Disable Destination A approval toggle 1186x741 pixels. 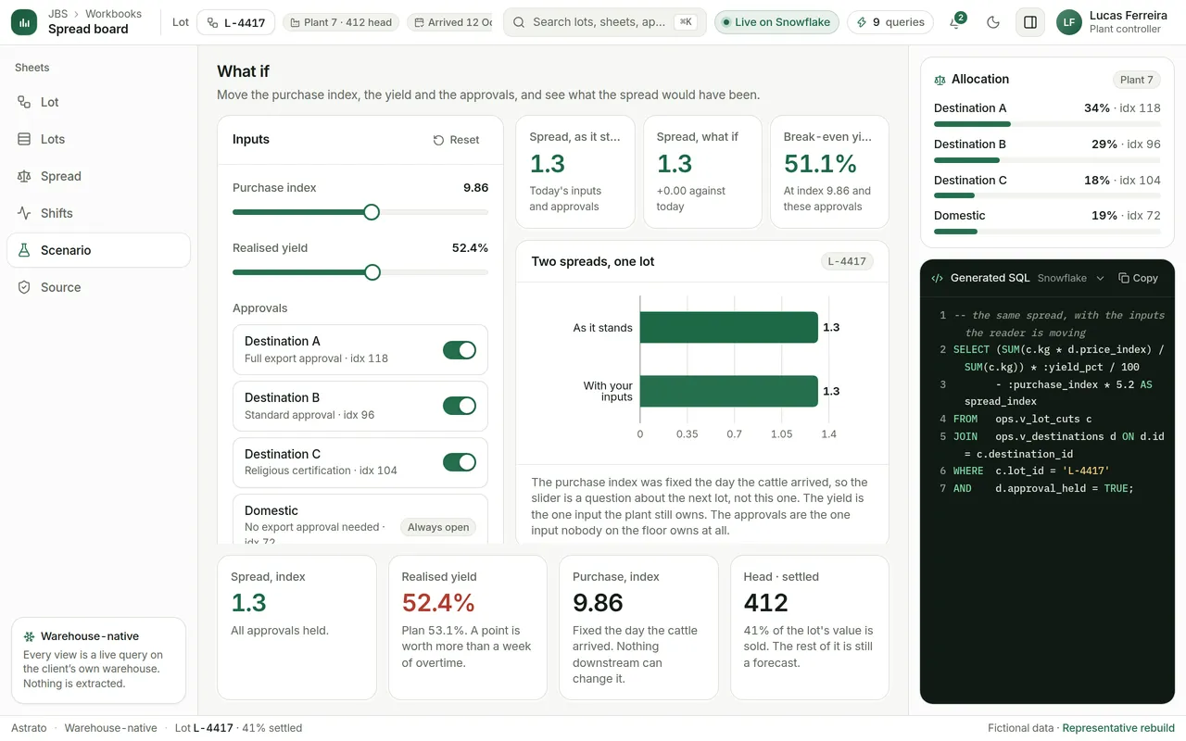click(460, 349)
